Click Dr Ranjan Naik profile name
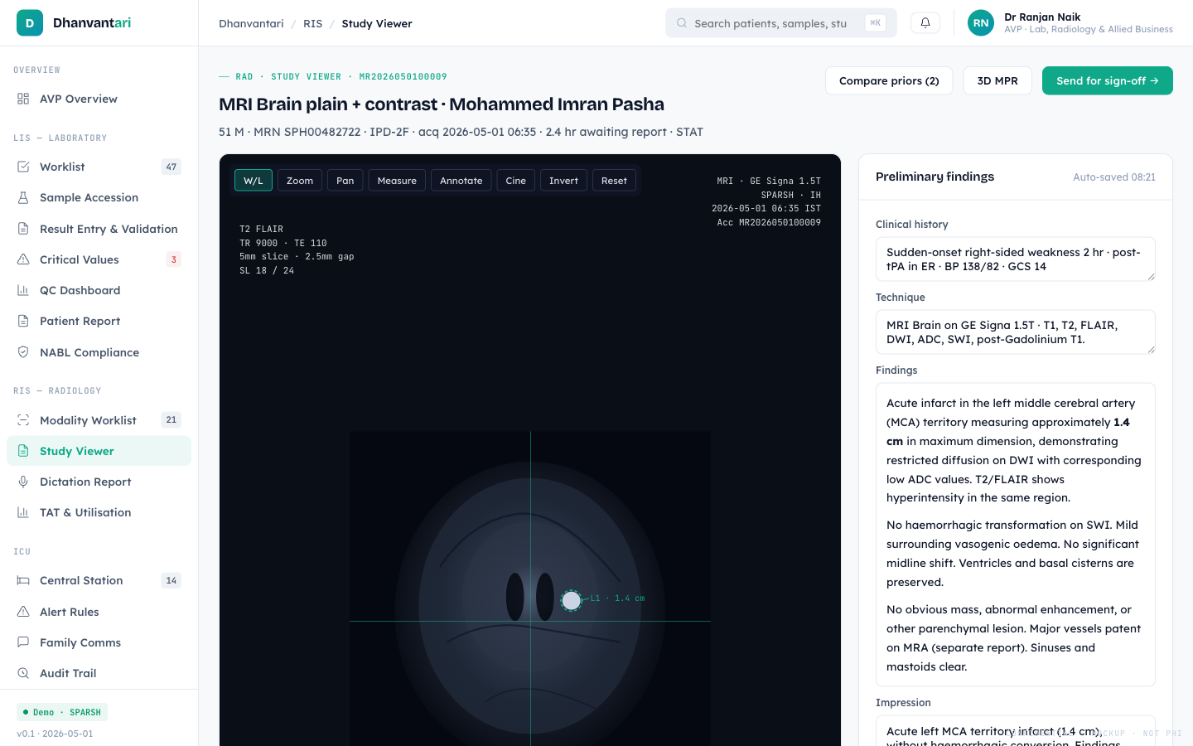Image resolution: width=1193 pixels, height=746 pixels. 1042,17
